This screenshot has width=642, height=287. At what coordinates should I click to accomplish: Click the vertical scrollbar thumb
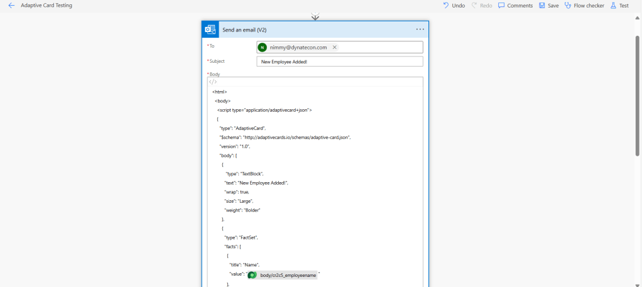pos(638,94)
